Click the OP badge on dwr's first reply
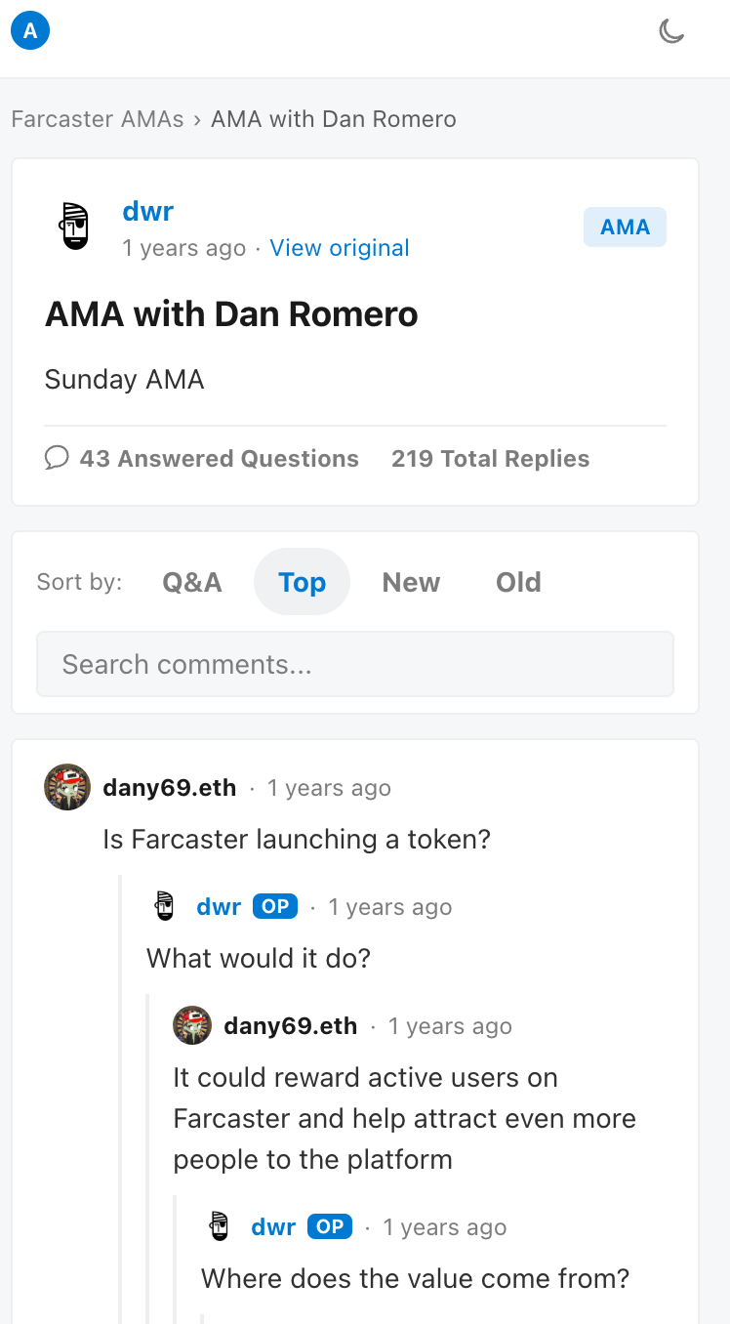The height and width of the screenshot is (1324, 730). 275,906
